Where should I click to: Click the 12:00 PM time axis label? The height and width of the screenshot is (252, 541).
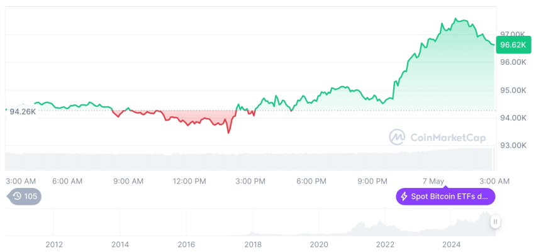(x=189, y=181)
